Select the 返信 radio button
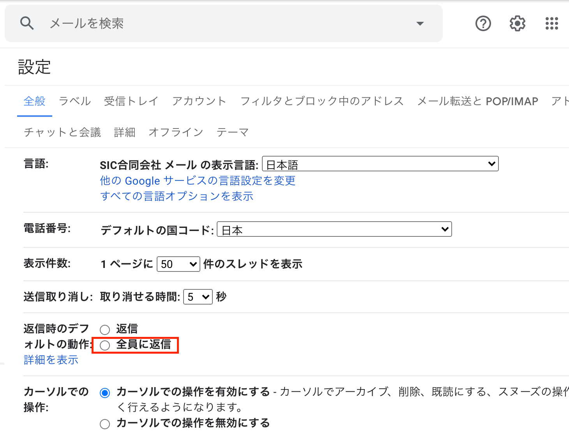569x437 pixels. [x=104, y=329]
